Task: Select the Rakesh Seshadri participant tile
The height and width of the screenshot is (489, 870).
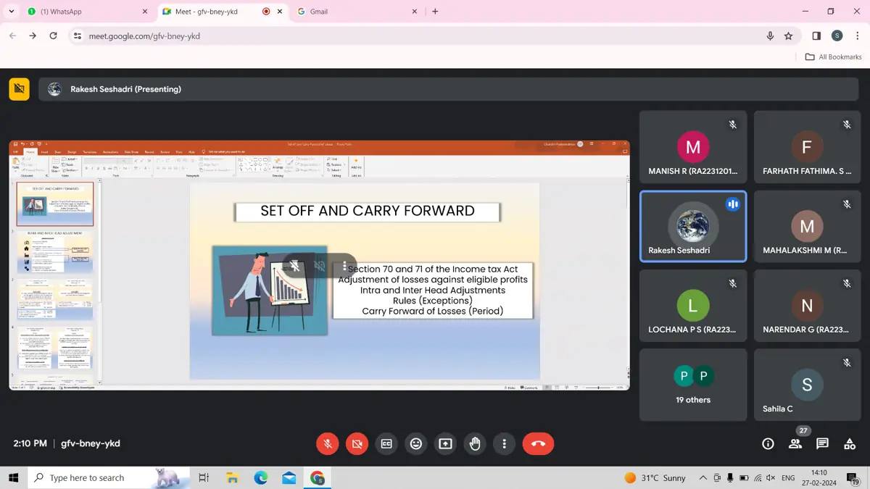Action: [693, 225]
